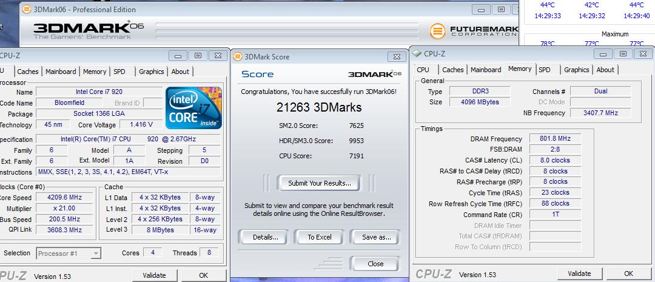Click the 3DMark Score dialog title icon

pos(238,57)
